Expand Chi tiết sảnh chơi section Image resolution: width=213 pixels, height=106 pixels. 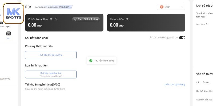tap(36, 38)
